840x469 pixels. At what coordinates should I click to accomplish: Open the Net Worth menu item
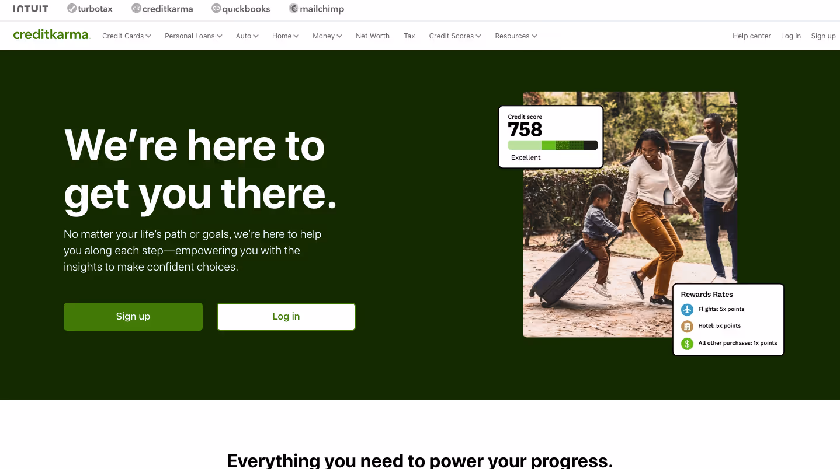[373, 36]
